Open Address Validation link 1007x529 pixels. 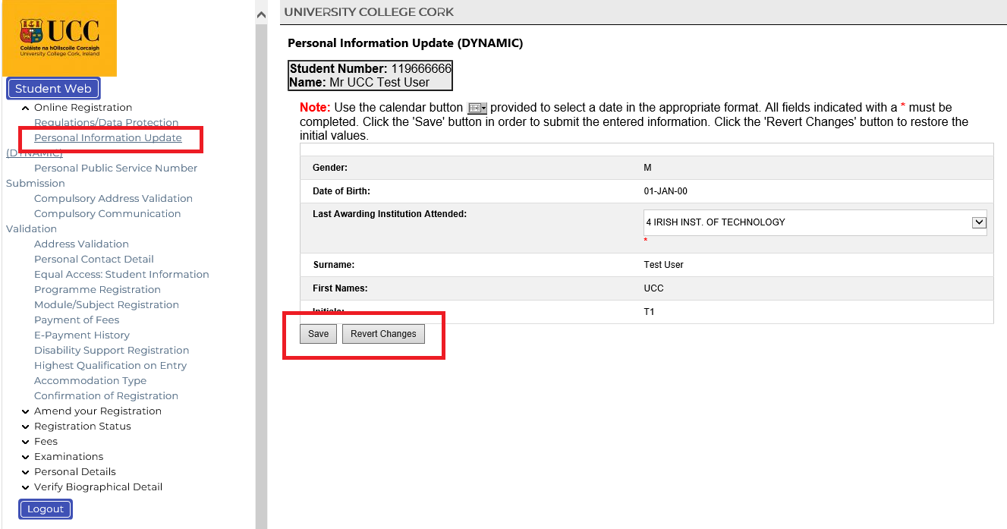[x=81, y=244]
